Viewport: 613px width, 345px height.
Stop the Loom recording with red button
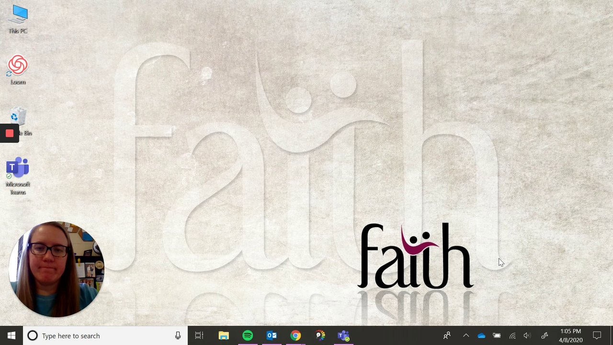point(10,134)
